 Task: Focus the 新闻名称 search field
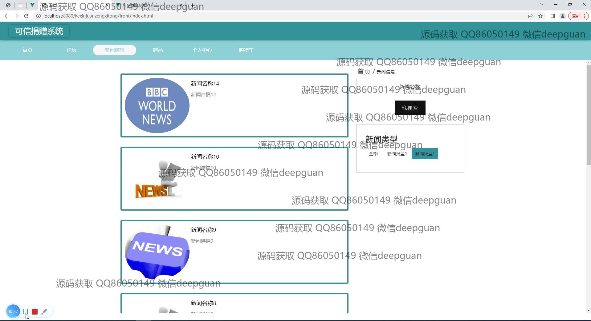[410, 86]
